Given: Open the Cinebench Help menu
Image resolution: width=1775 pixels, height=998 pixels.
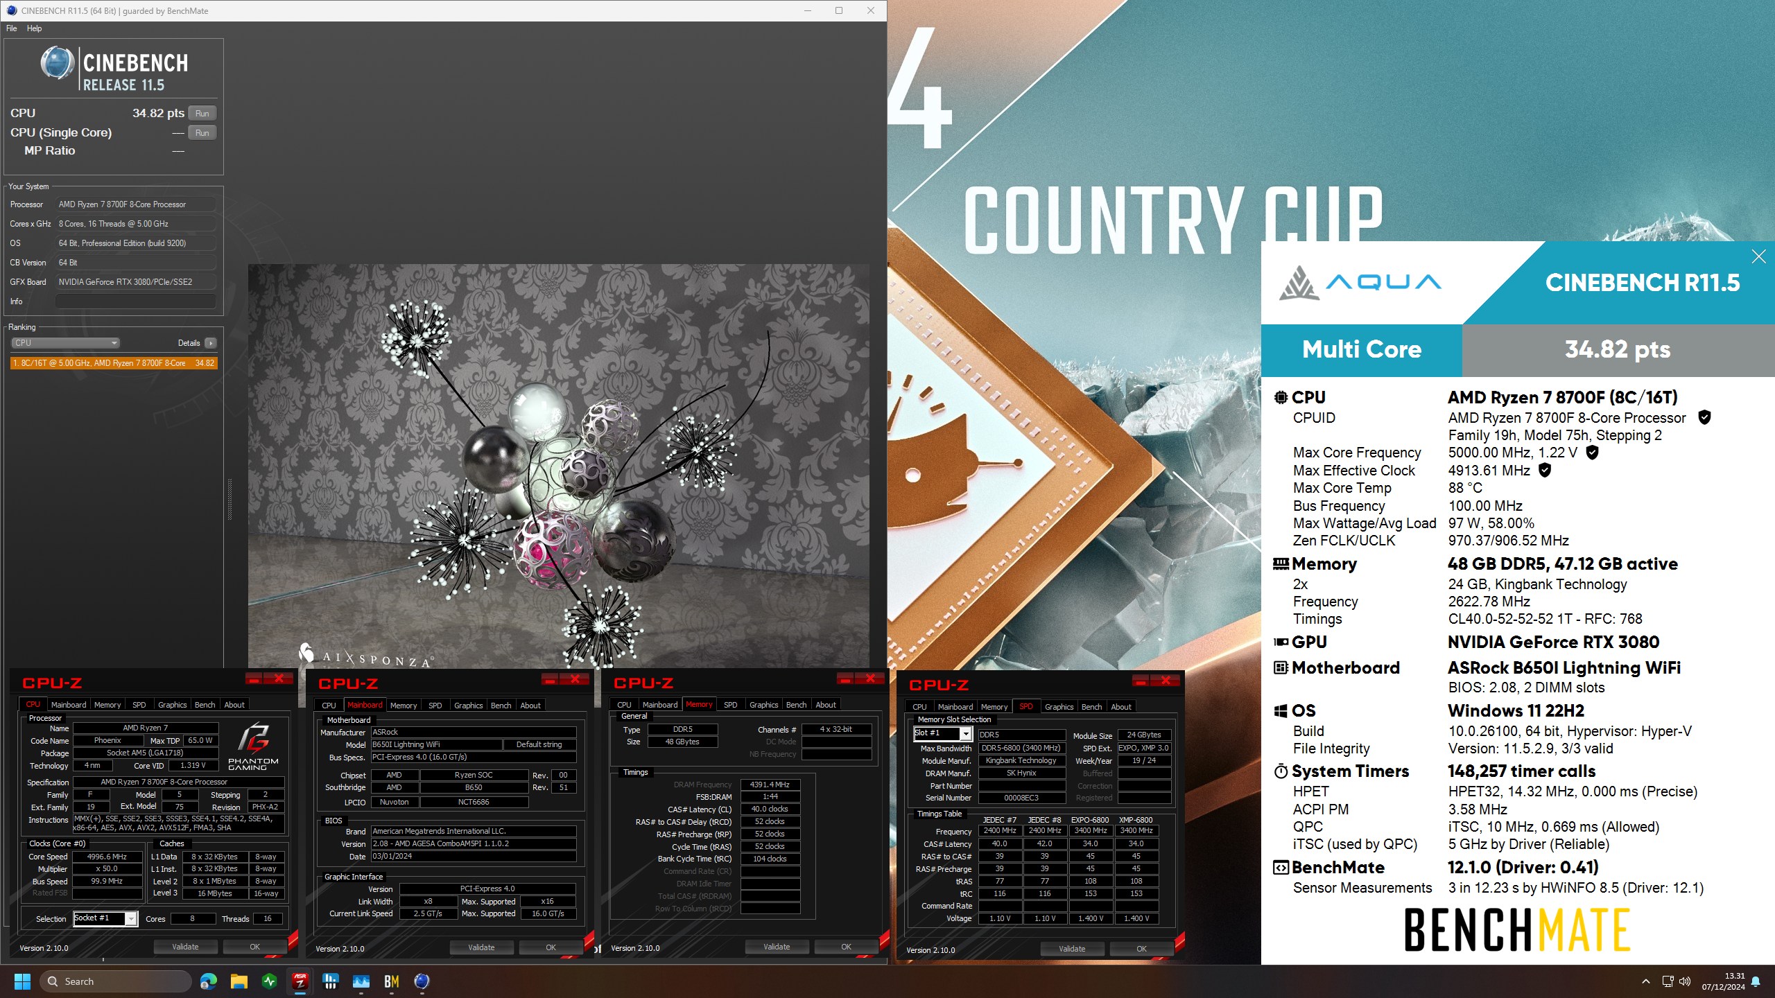Looking at the screenshot, I should coord(35,28).
